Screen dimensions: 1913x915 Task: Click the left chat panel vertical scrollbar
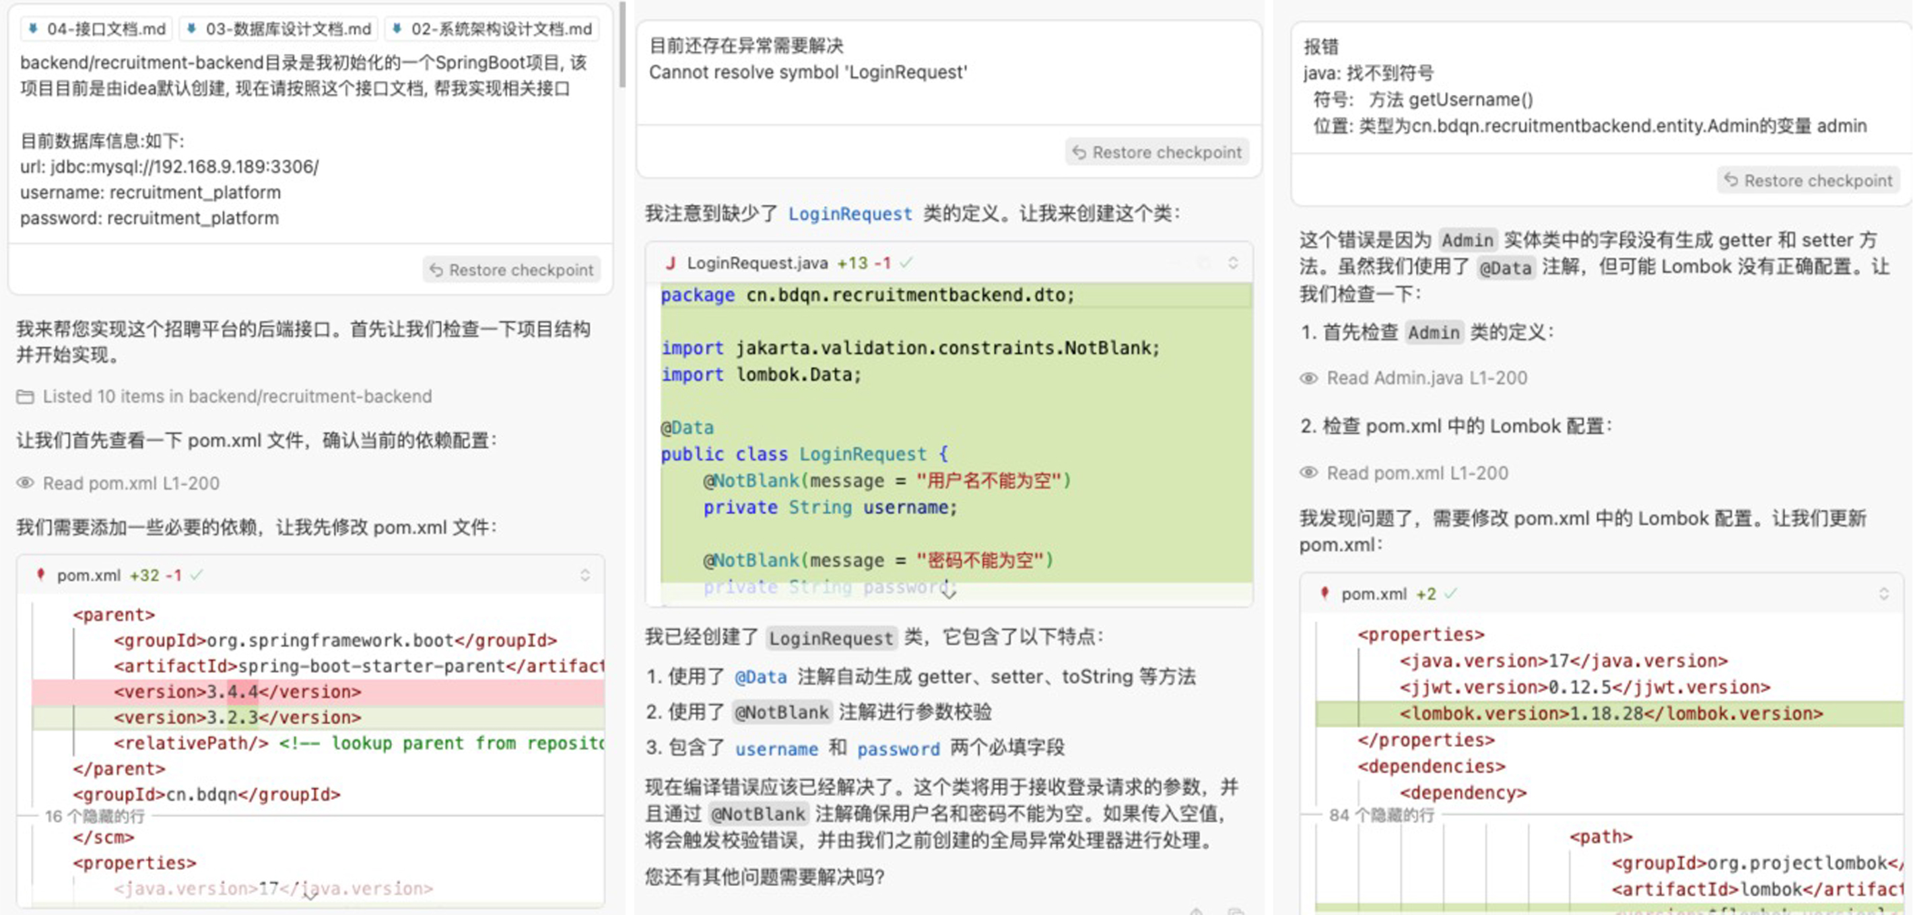click(623, 46)
